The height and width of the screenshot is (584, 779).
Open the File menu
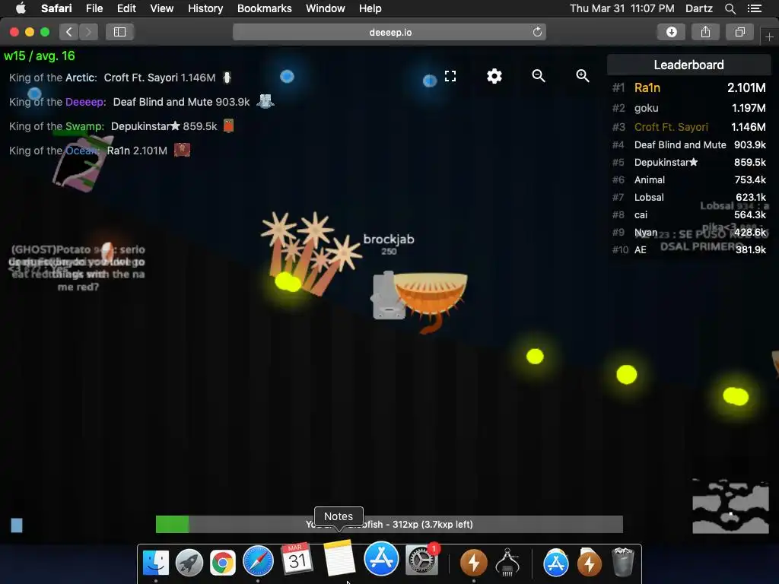[94, 8]
